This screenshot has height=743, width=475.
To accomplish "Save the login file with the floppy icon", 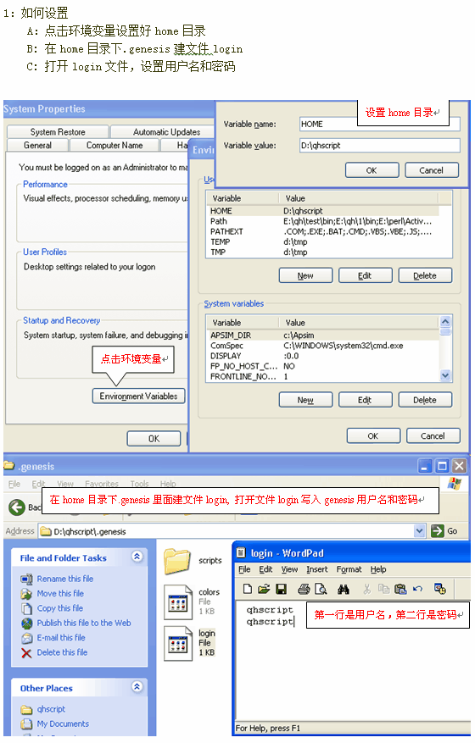I will [x=282, y=589].
